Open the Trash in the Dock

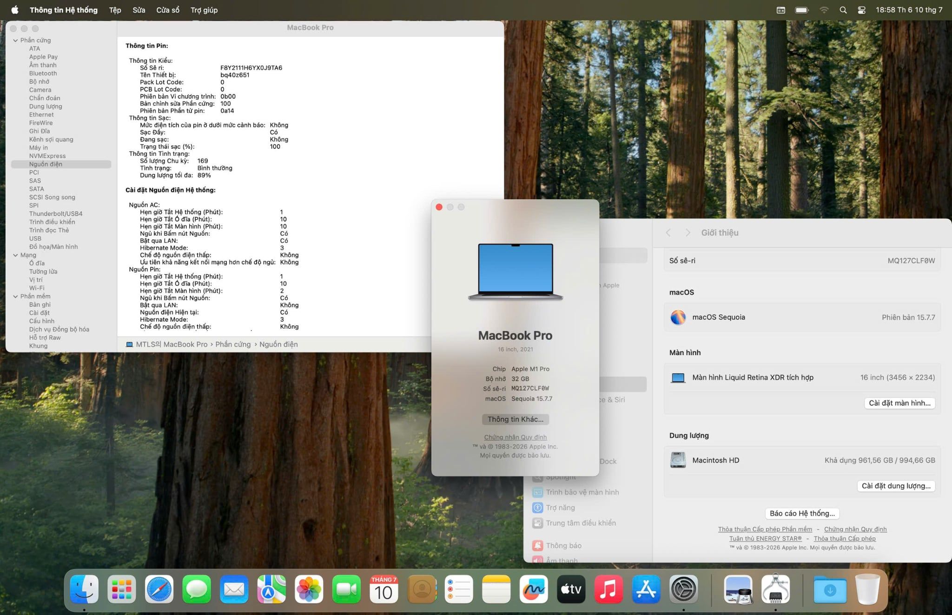click(x=867, y=589)
